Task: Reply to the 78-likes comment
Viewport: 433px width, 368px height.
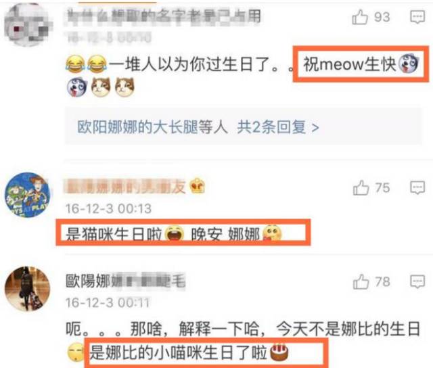Action: [417, 282]
